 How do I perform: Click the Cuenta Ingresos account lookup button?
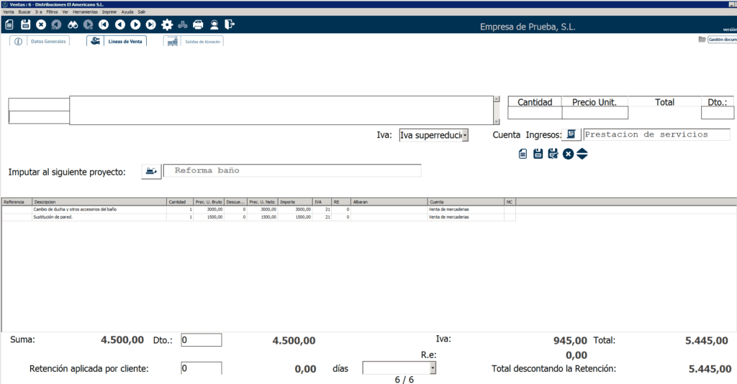[572, 134]
